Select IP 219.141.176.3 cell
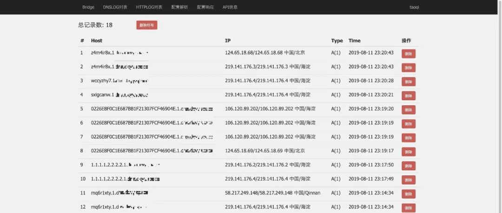This screenshot has width=502, height=213. (x=268, y=66)
